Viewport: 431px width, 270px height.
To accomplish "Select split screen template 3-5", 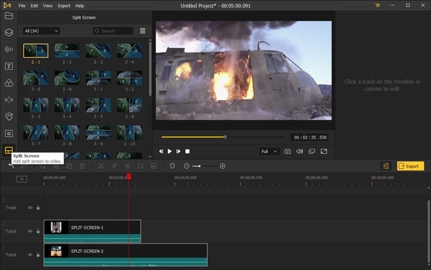I will tap(98, 105).
